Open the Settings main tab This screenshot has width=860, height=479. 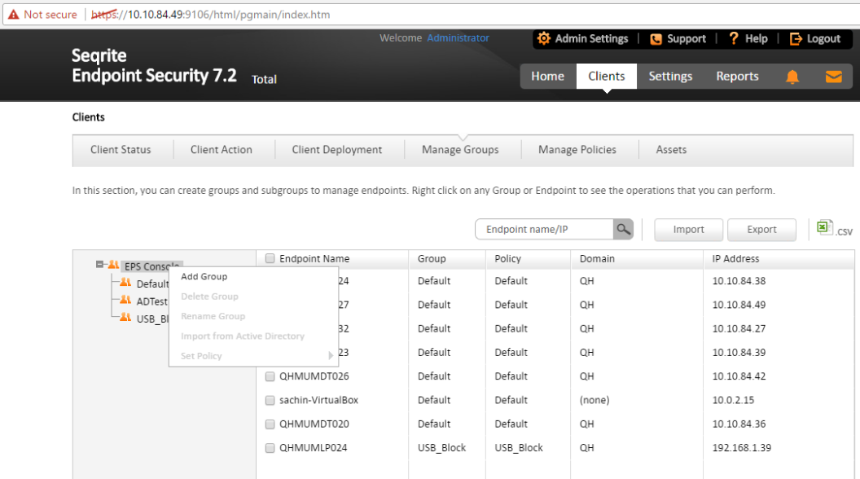tap(670, 77)
